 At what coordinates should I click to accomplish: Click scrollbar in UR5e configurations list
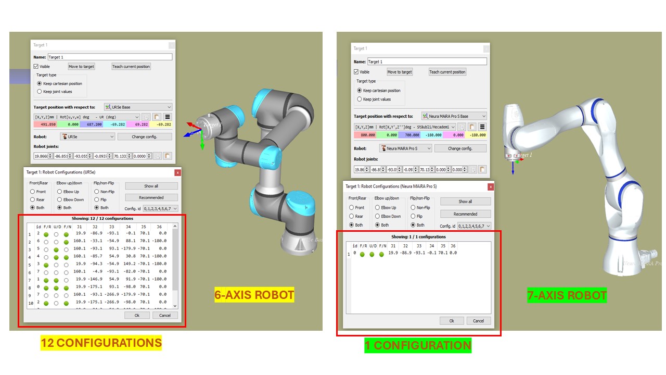click(x=175, y=260)
